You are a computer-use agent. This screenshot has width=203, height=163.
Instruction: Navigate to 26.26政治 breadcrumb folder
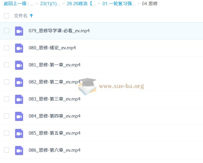point(81,4)
